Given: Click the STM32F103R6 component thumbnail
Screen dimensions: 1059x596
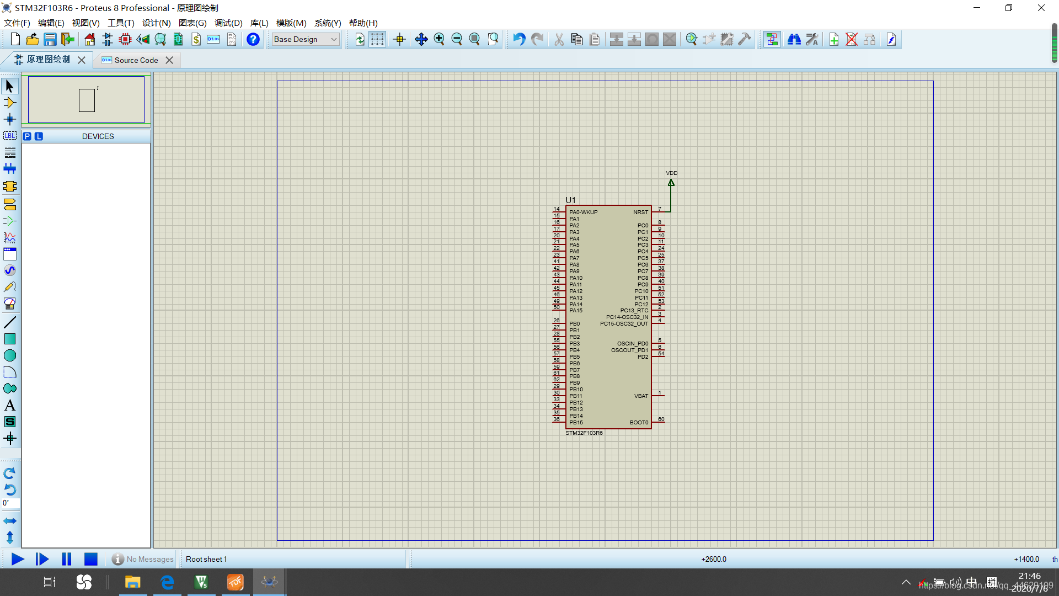Looking at the screenshot, I should (x=87, y=100).
